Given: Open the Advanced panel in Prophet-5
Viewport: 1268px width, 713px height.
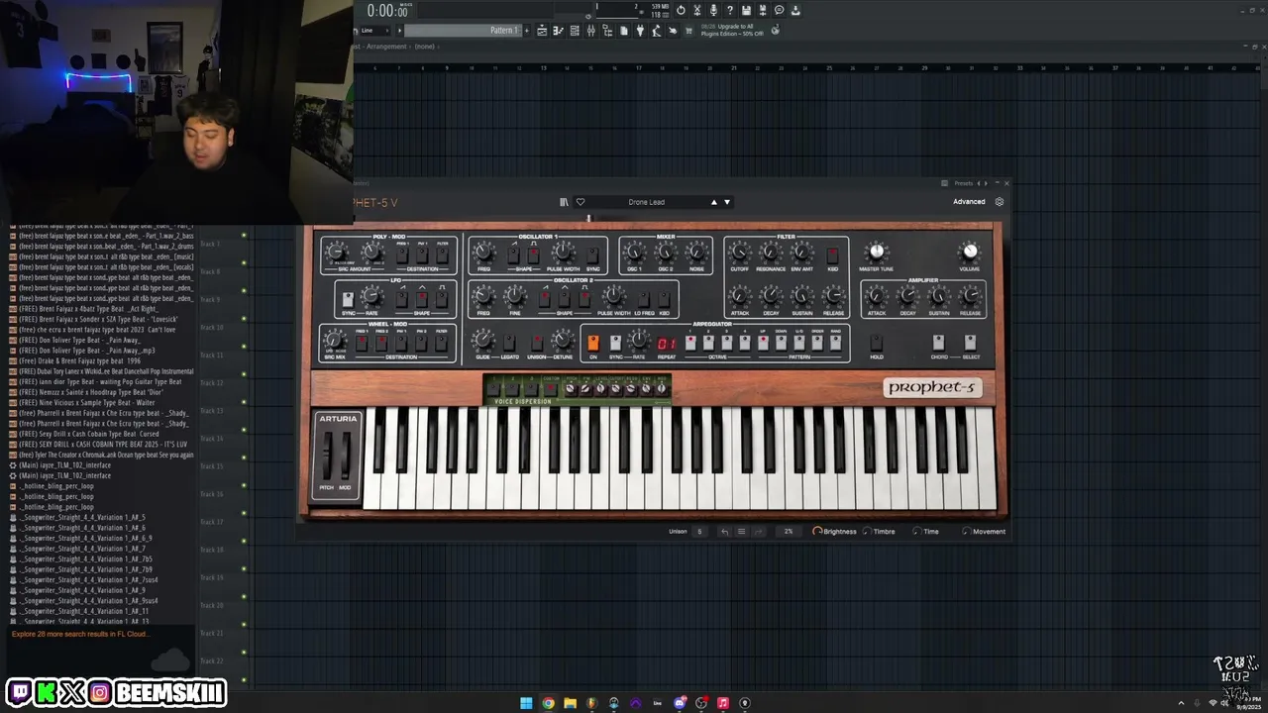Looking at the screenshot, I should (x=969, y=202).
